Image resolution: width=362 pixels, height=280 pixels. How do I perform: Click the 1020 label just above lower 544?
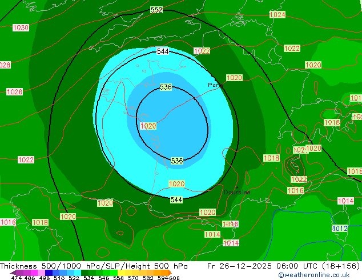(x=177, y=183)
